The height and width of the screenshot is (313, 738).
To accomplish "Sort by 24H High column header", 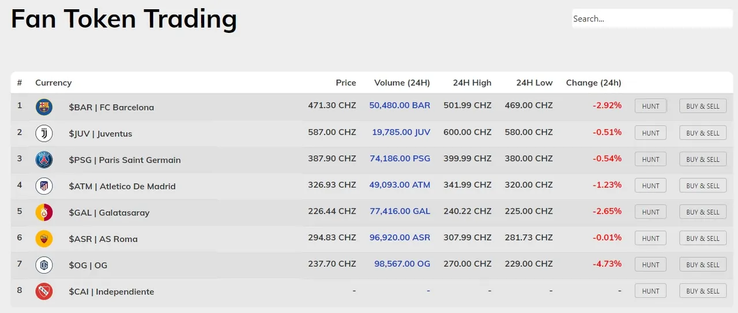I will click(472, 82).
